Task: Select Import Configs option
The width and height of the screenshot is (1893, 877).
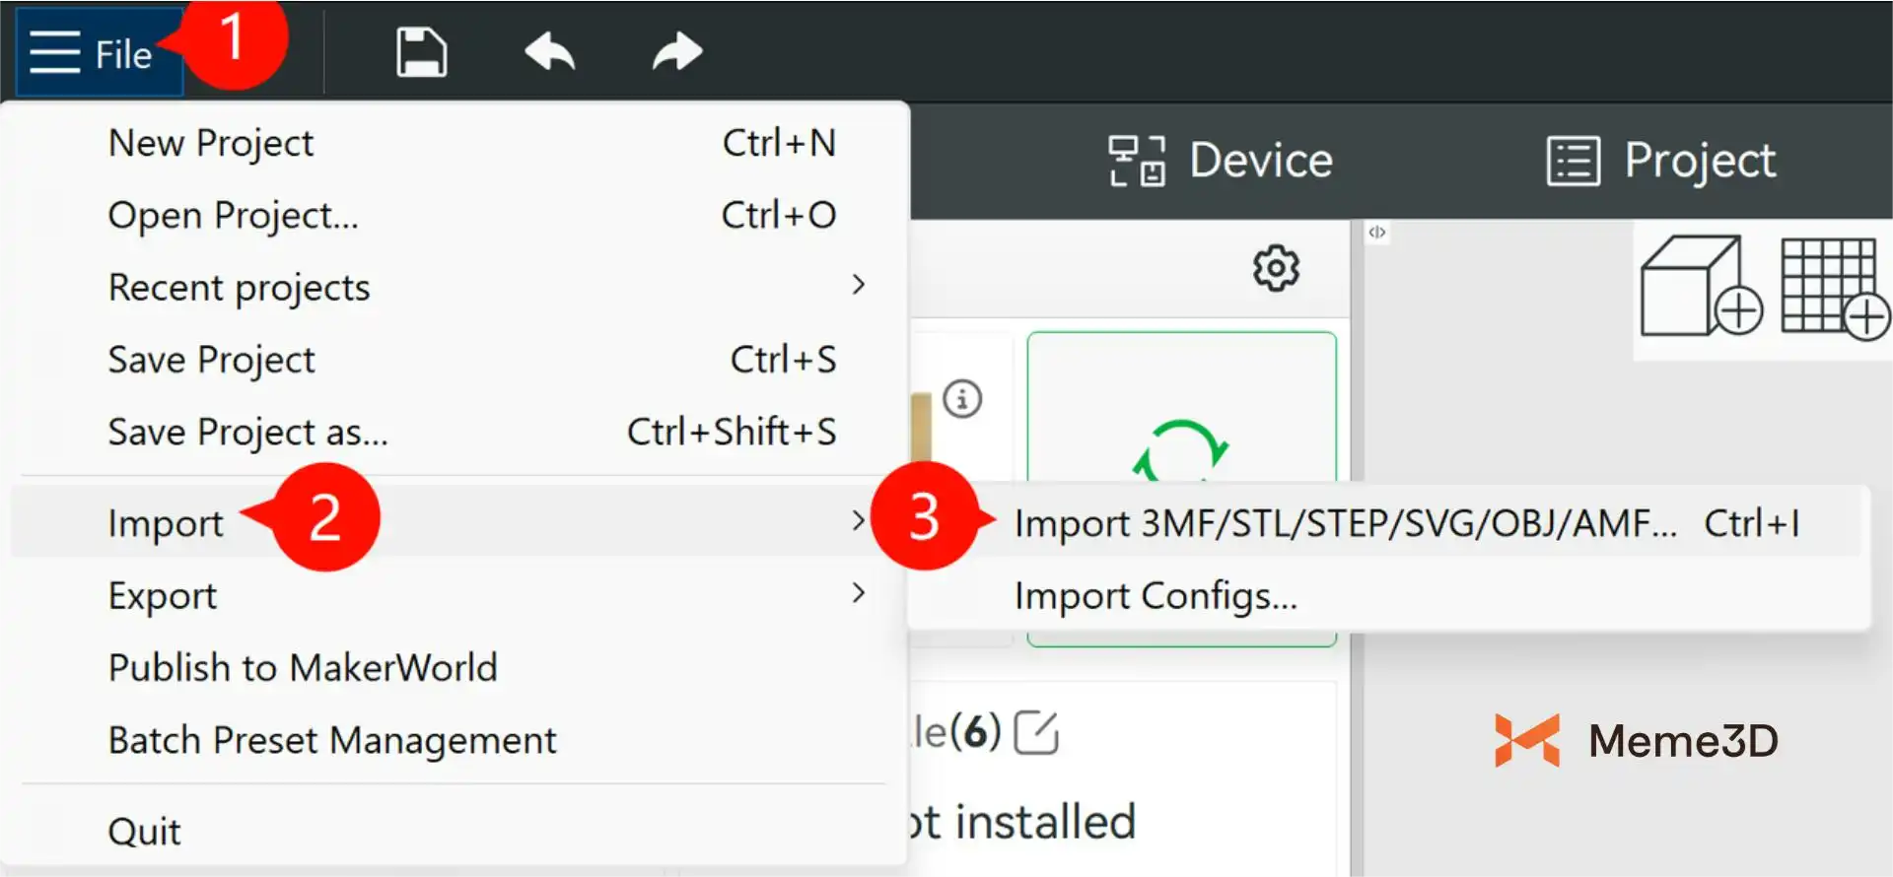Action: click(1156, 596)
